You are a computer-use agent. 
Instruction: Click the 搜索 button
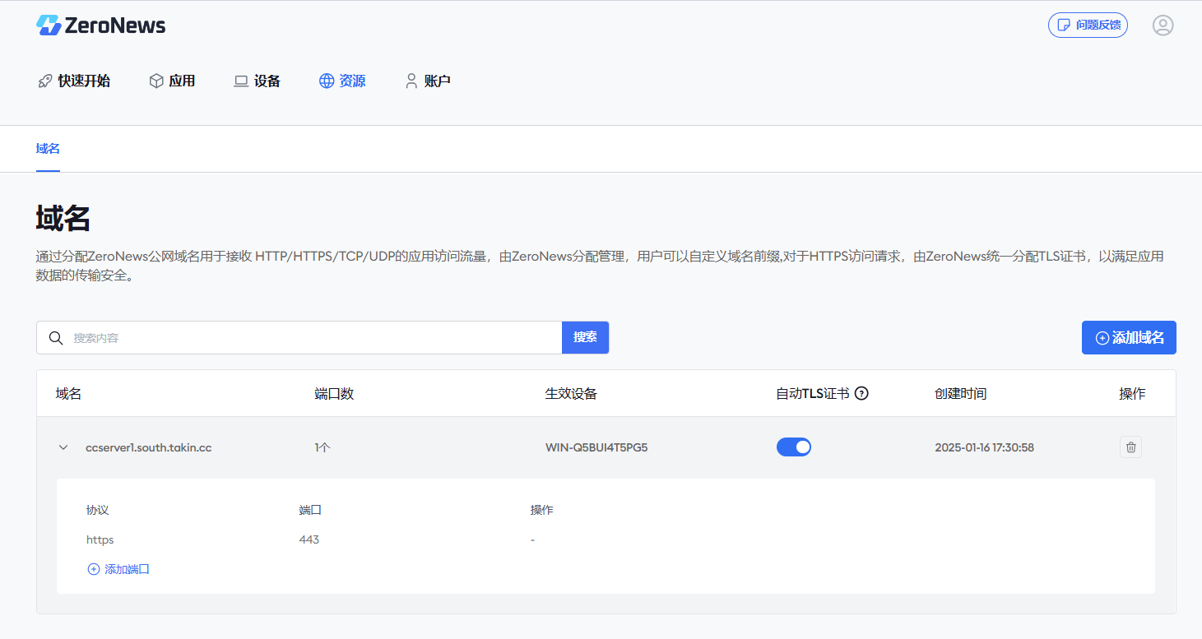pyautogui.click(x=585, y=337)
